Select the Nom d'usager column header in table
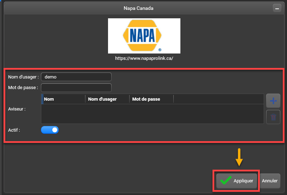This screenshot has width=287, height=195. click(x=107, y=99)
